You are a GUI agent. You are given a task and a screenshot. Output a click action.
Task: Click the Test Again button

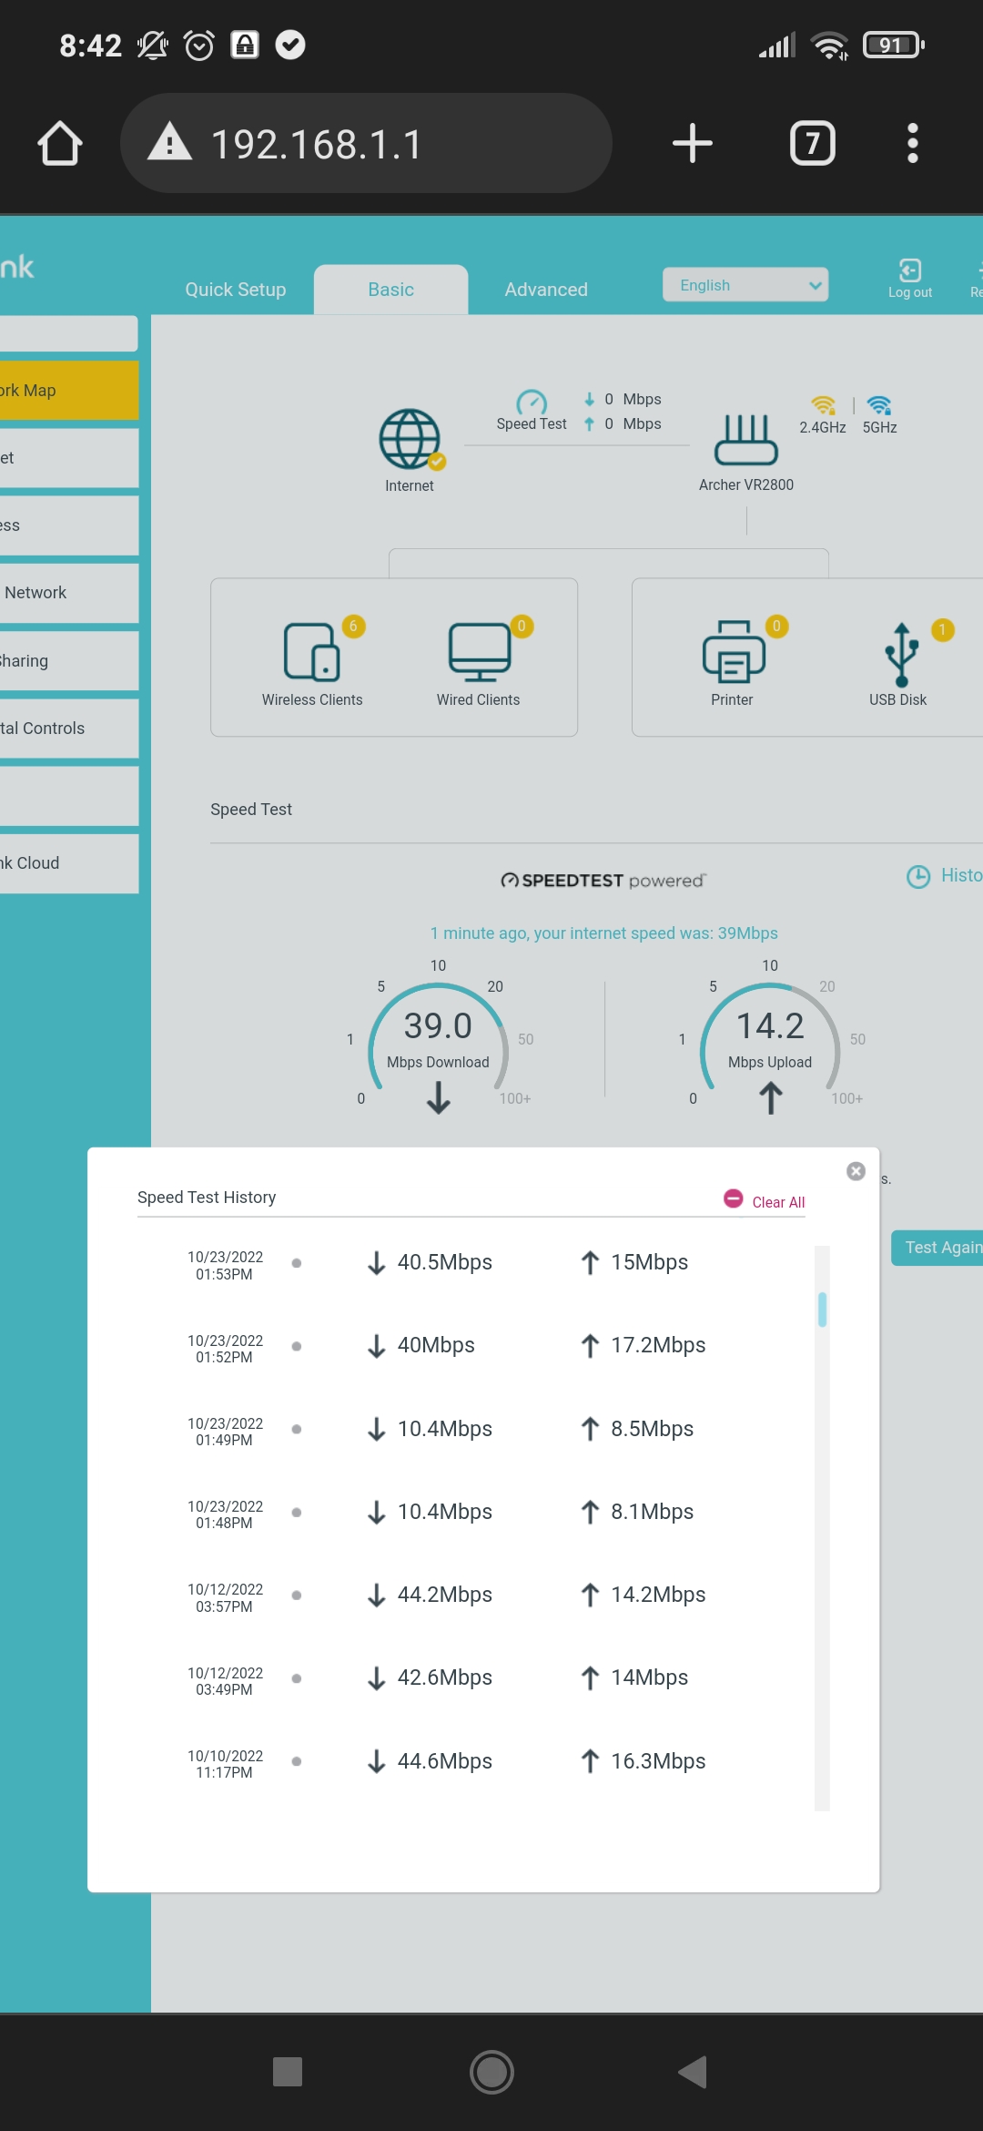[937, 1248]
